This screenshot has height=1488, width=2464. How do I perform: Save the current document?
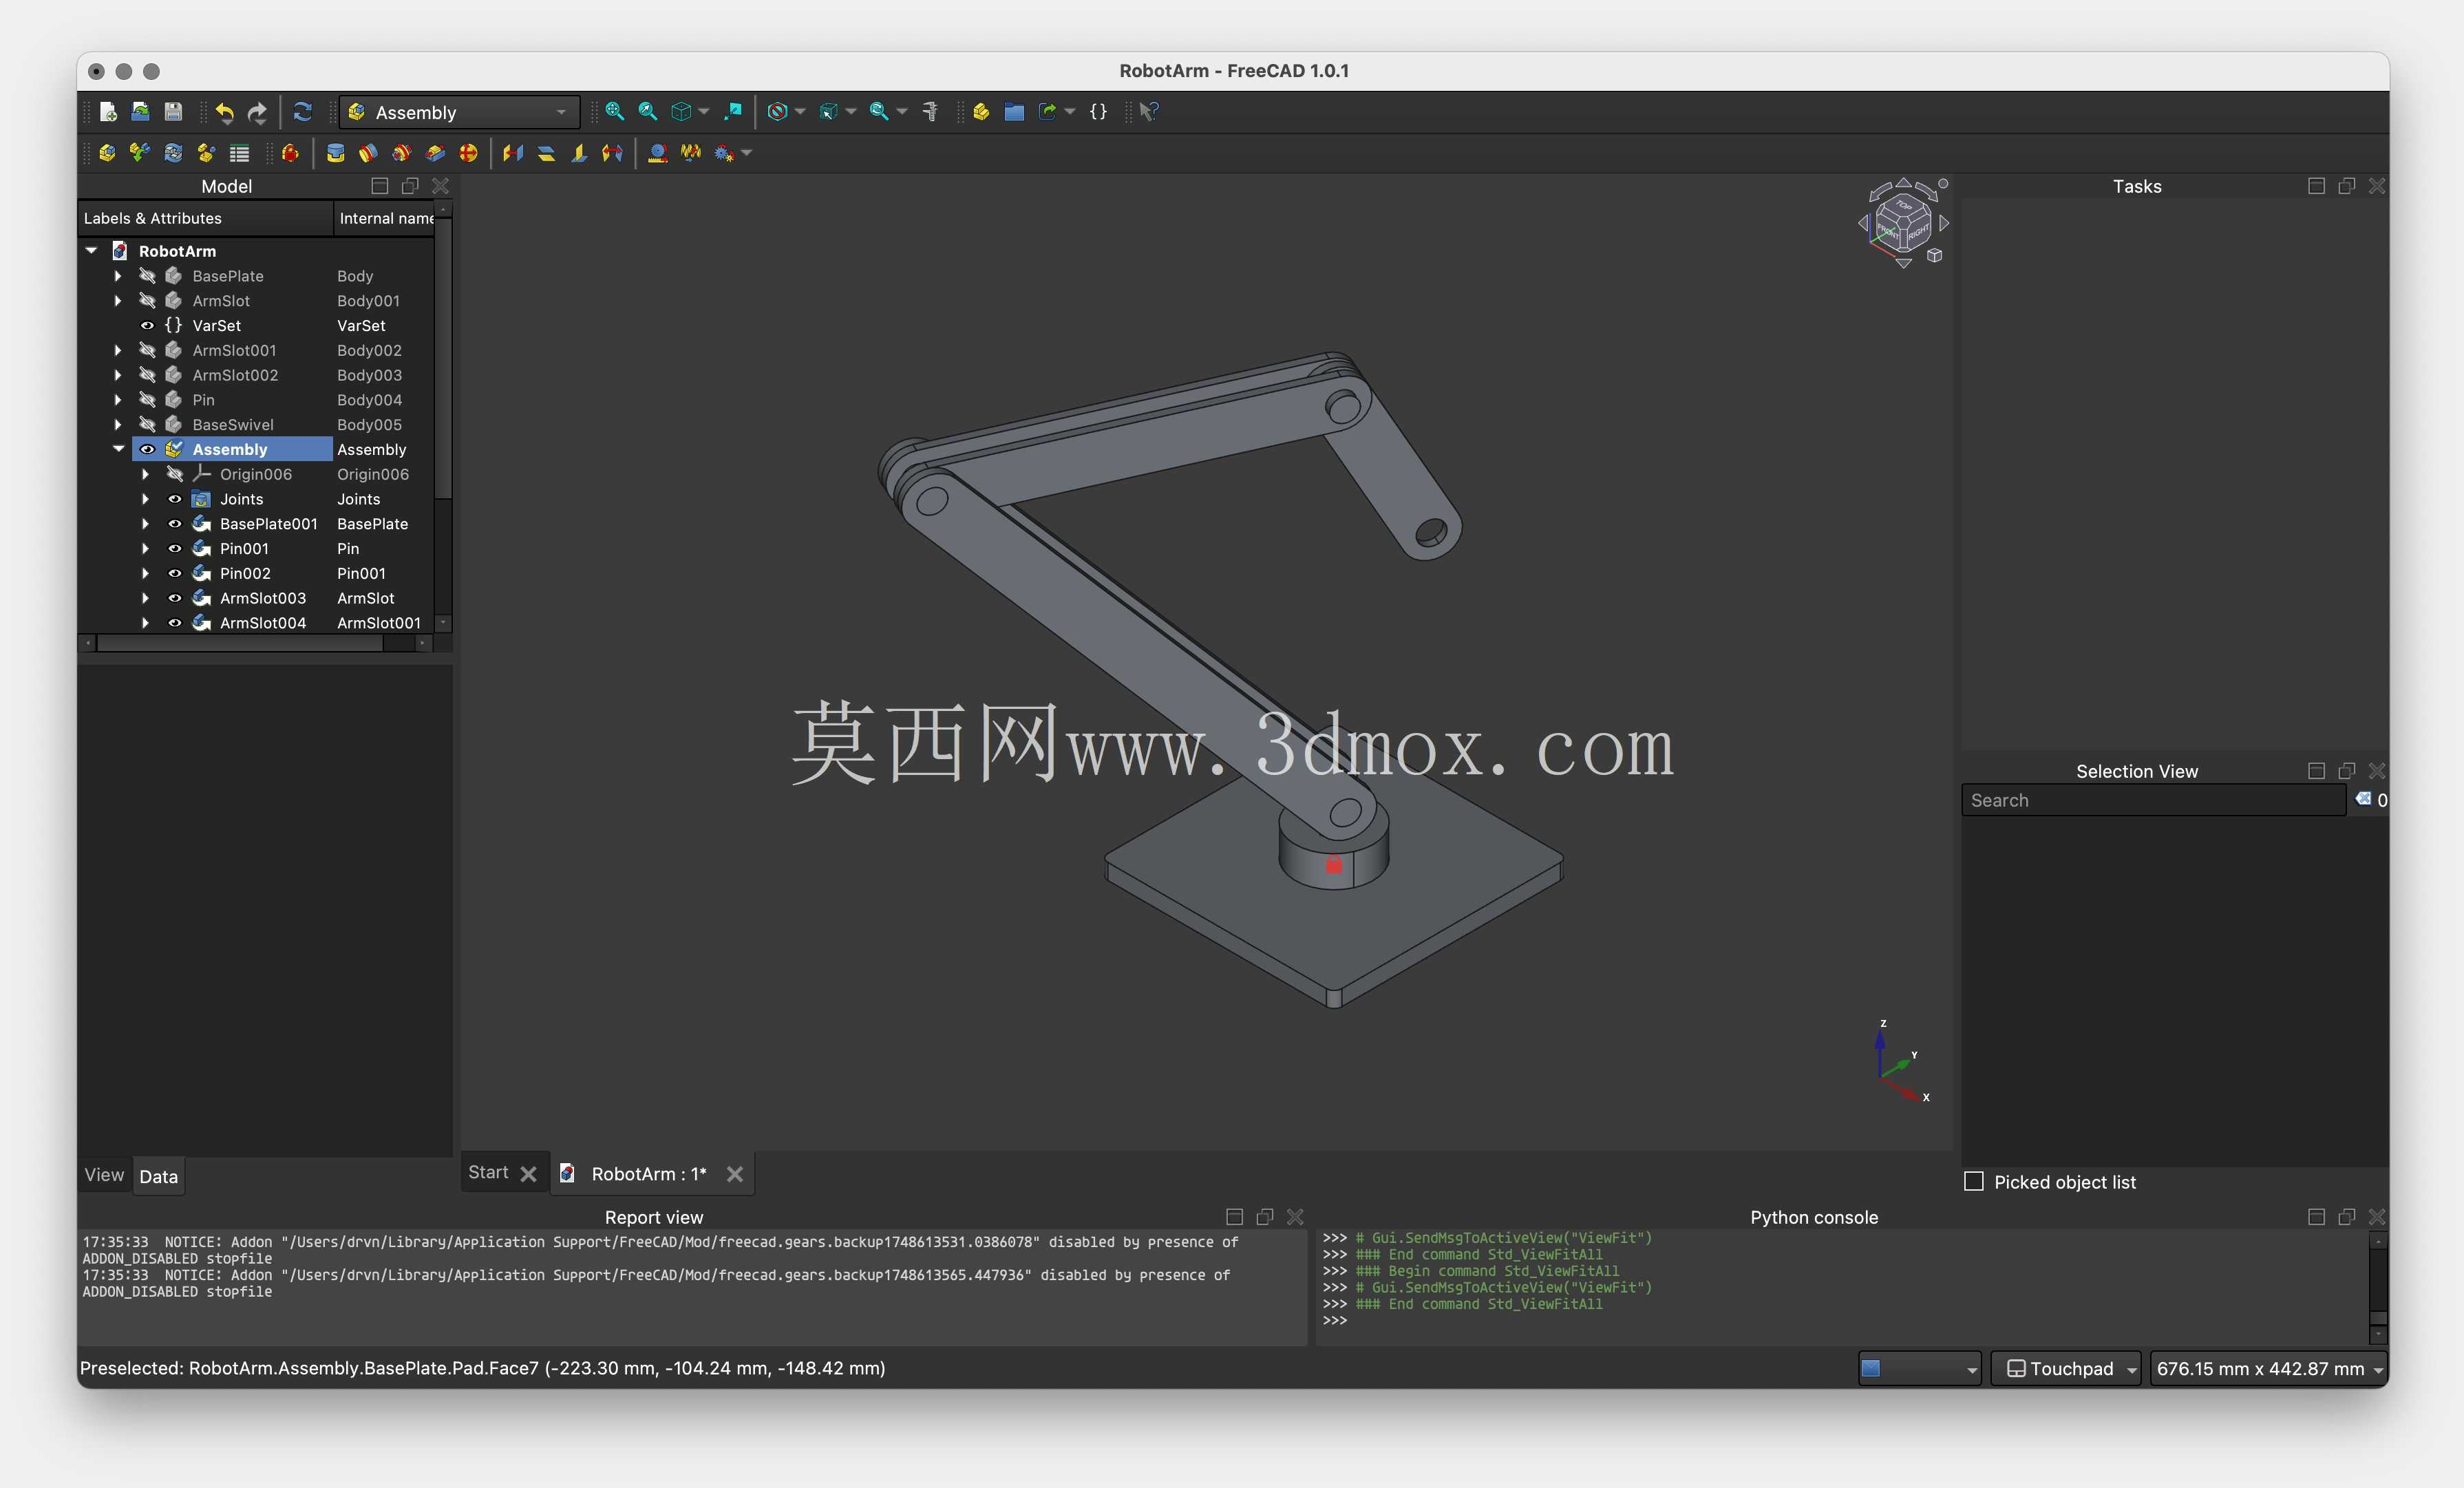coord(173,112)
